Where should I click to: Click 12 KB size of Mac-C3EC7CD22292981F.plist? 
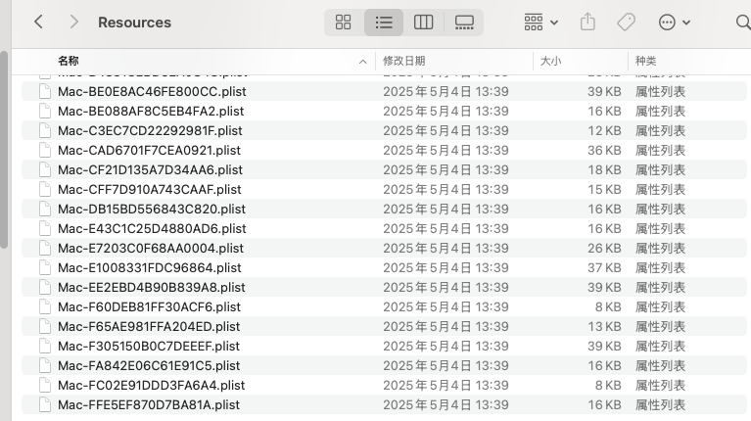[x=604, y=131]
